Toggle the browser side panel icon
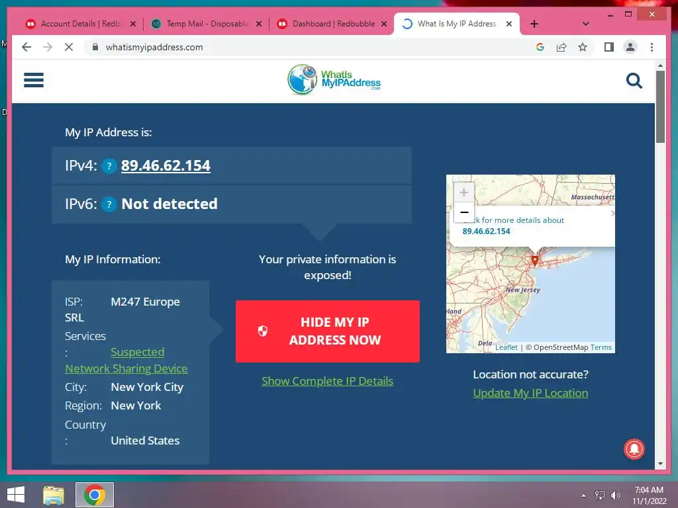 tap(609, 47)
